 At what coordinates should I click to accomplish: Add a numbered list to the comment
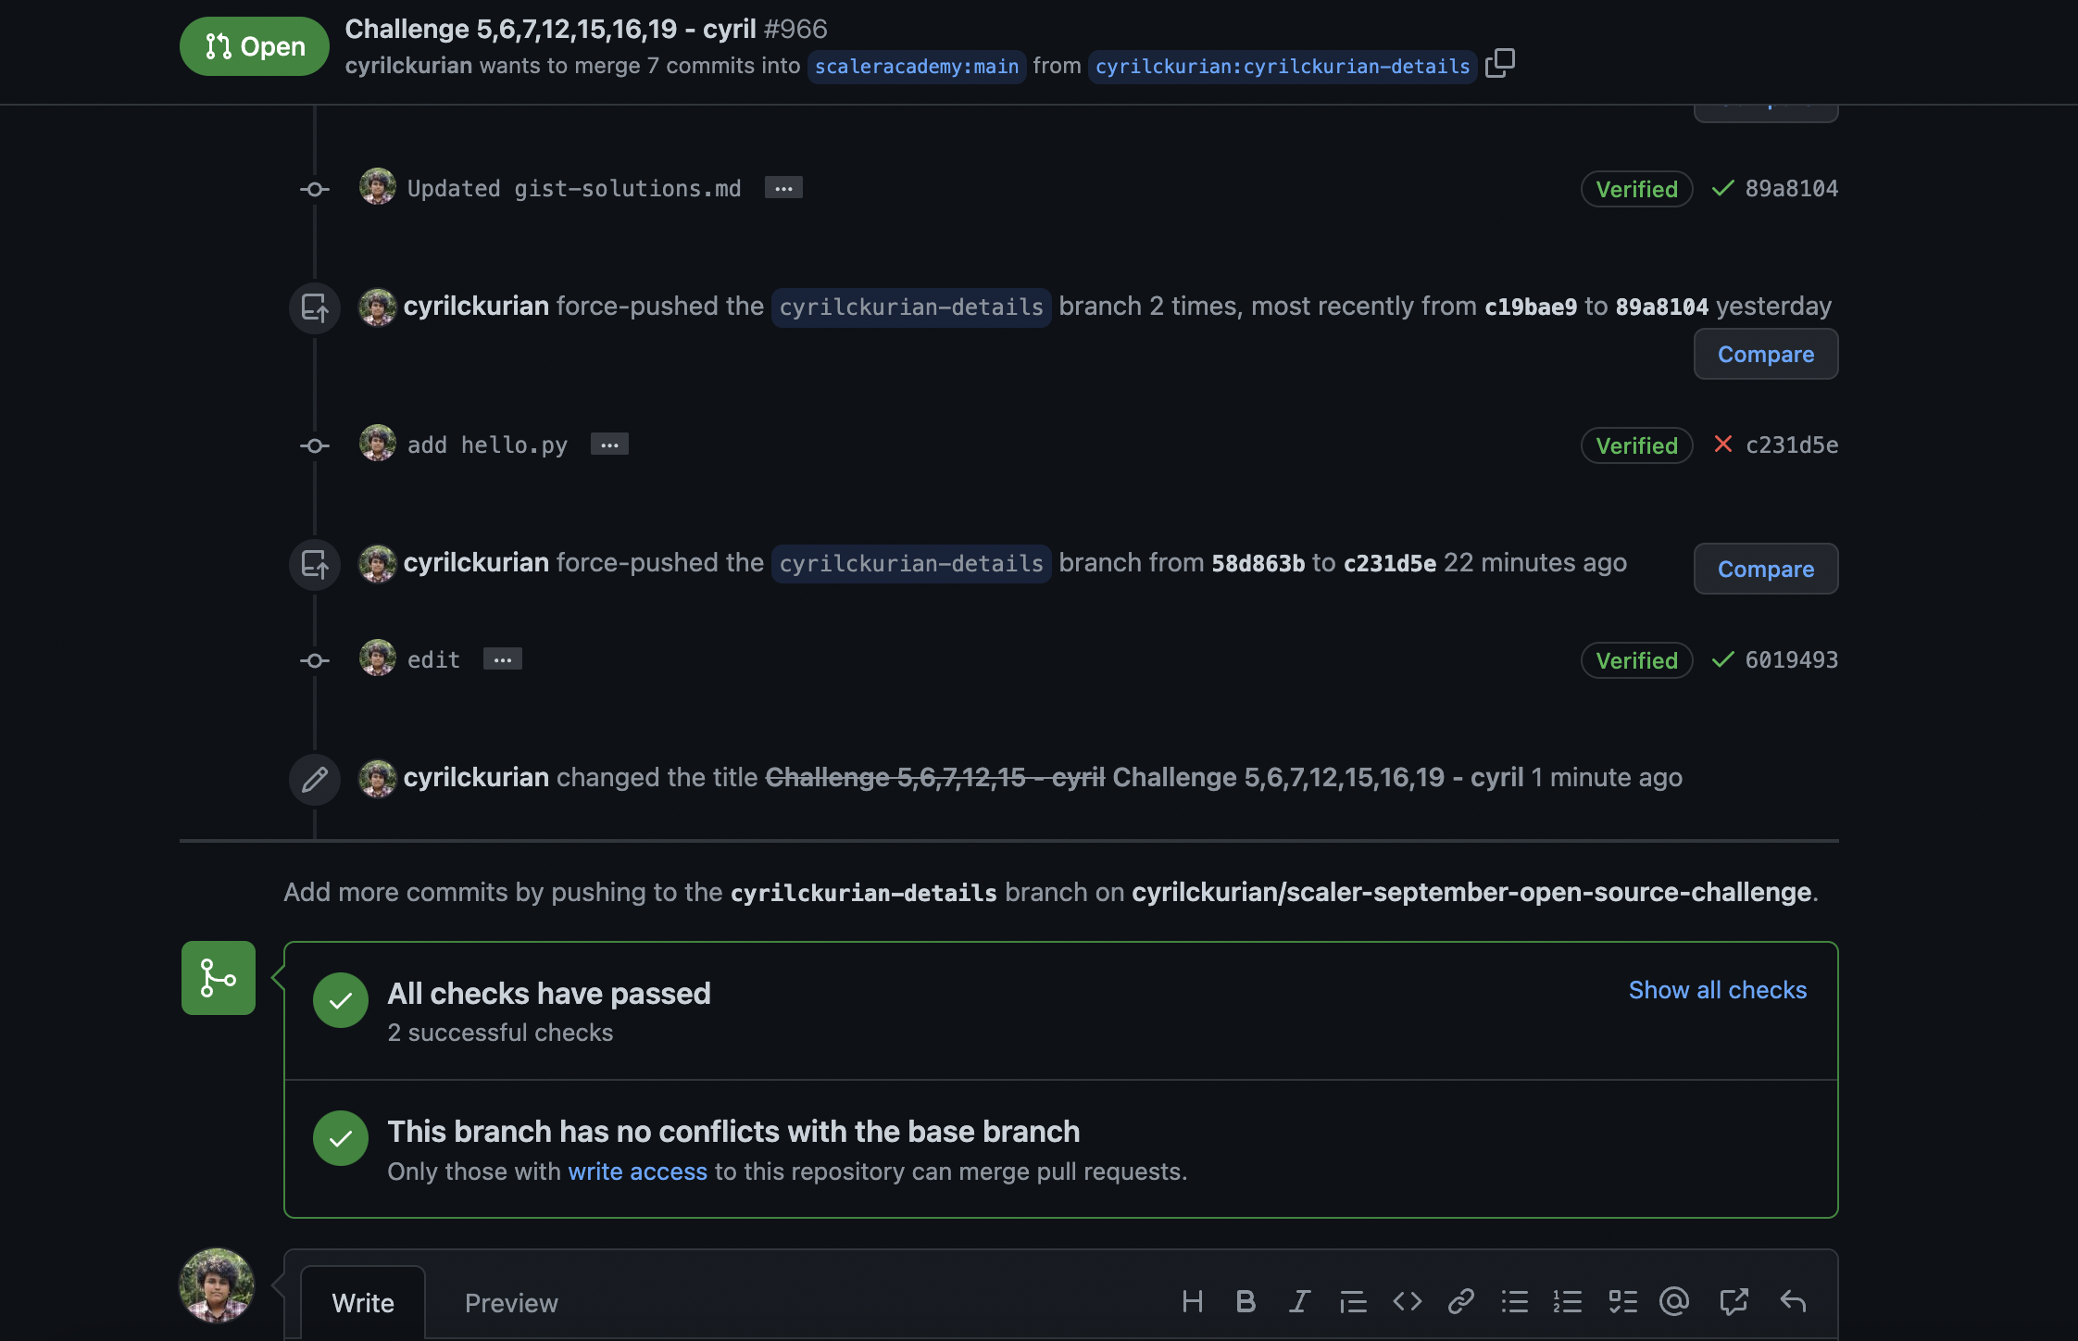point(1568,1301)
